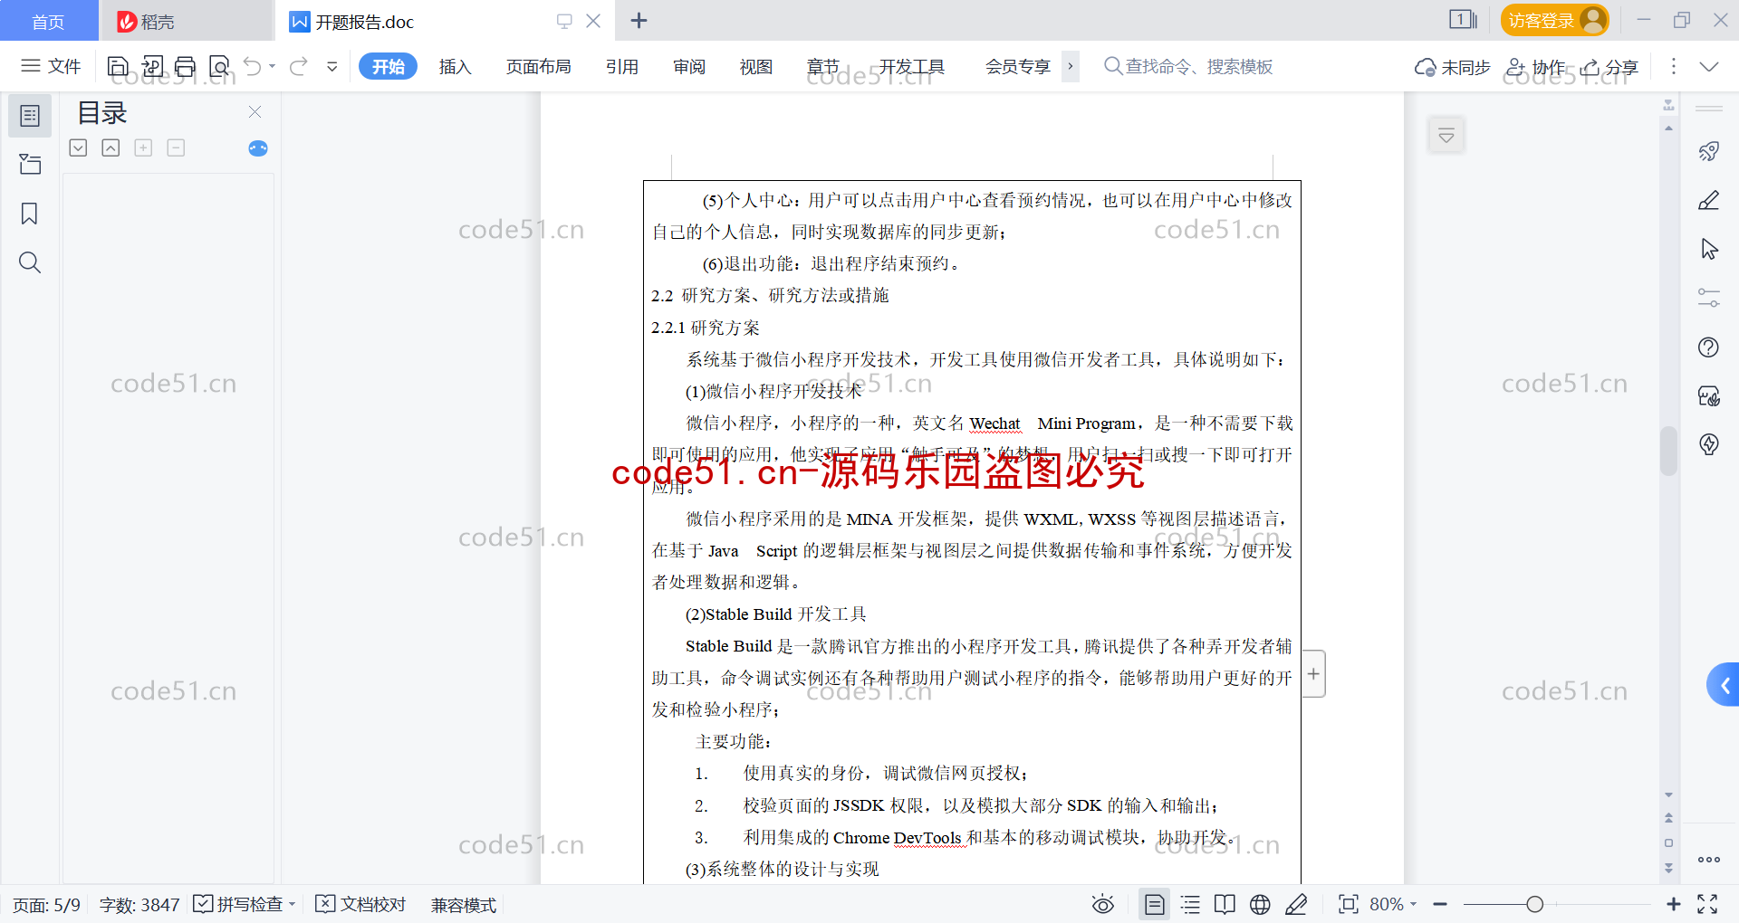Screen dimensions: 1739x923
Task: Open the 拼写检查 dropdown arrow
Action: (x=293, y=905)
